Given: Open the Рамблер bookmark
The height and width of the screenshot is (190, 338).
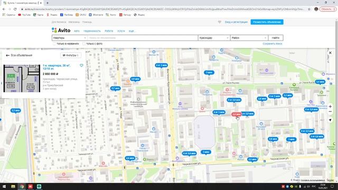Looking at the screenshot, I should point(67,15).
